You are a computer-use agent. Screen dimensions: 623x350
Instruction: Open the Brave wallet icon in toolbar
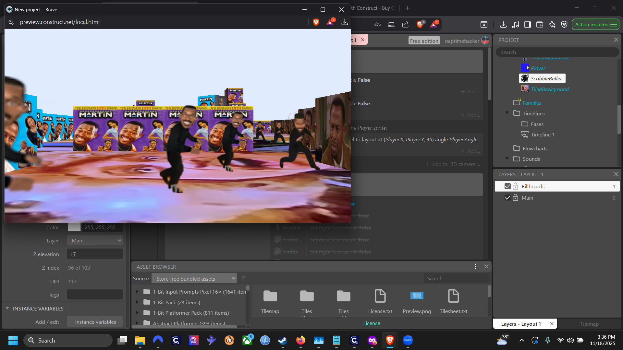coord(540,25)
